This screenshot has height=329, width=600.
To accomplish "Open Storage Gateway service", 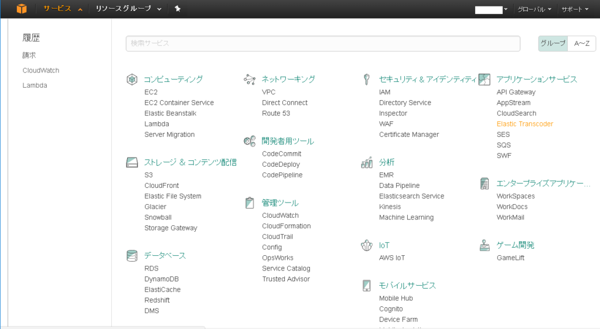I will tap(171, 228).
